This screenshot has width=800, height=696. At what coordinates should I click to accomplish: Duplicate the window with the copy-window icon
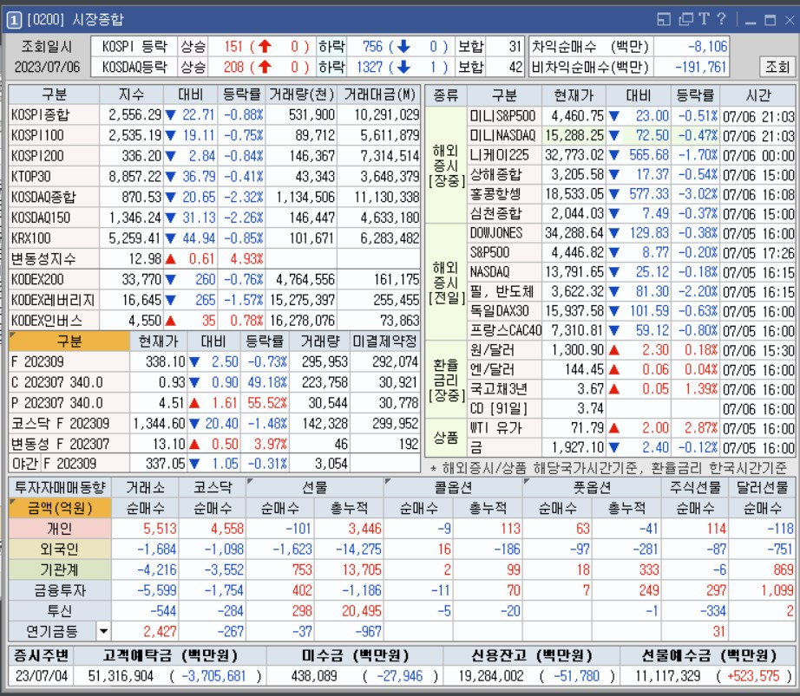[x=685, y=16]
